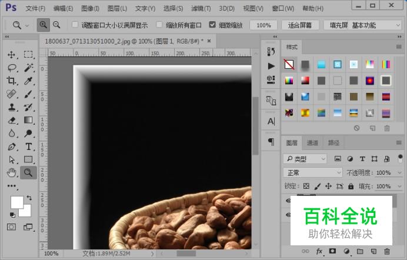Toggle shape layer filter icon
The image size is (407, 260).
pyautogui.click(x=374, y=159)
